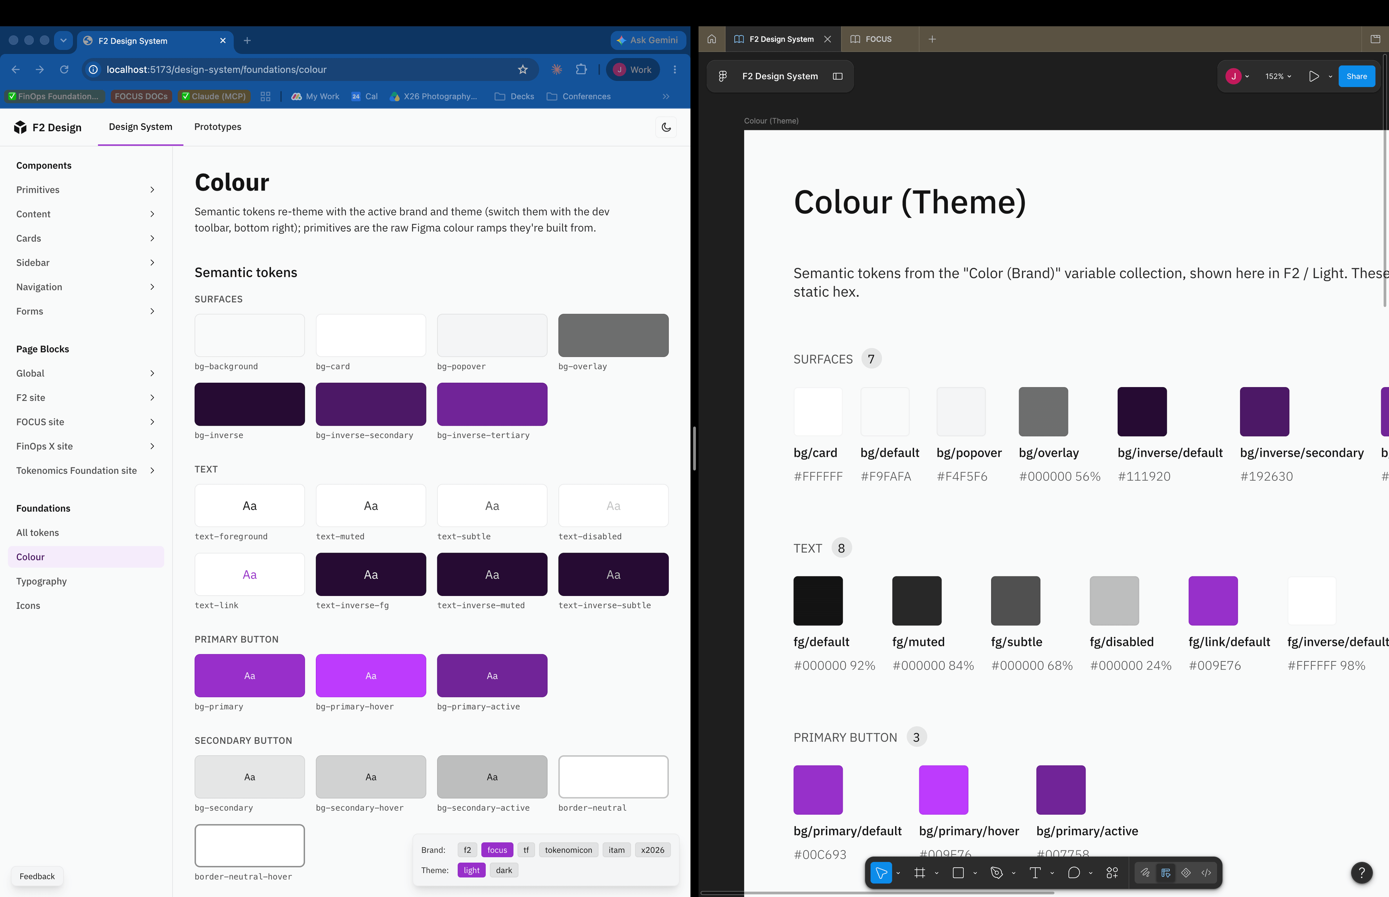Viewport: 1389px width, 897px height.
Task: Set theme to light in dev toolbar
Action: click(x=472, y=870)
